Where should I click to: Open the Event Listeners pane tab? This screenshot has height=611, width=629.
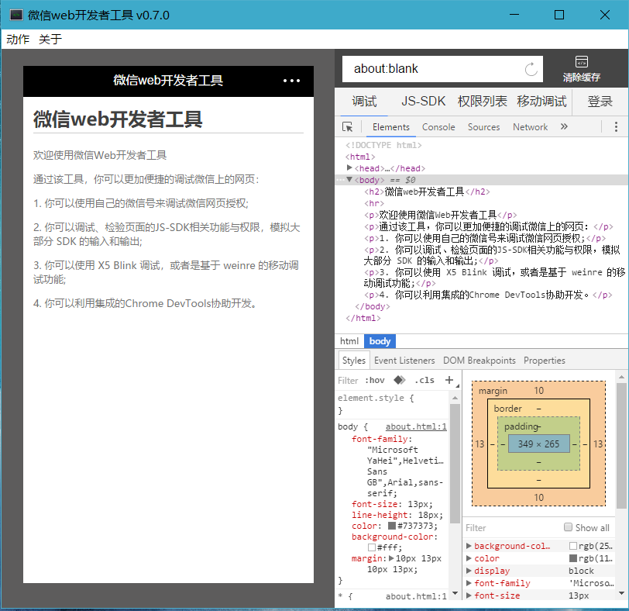point(404,361)
